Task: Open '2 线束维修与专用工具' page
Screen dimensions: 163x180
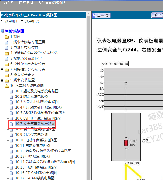Action: point(28,42)
